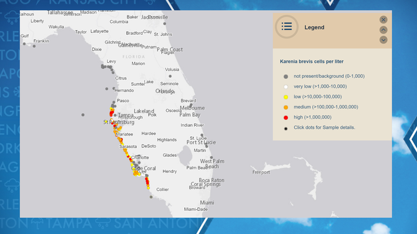Click the FLORIDA state label
417x234 pixels.
[134, 57]
